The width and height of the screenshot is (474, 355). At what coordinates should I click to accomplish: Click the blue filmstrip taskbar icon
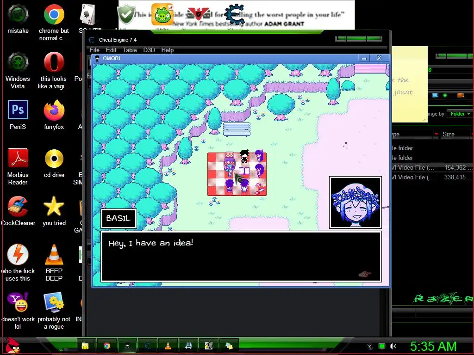(188, 346)
